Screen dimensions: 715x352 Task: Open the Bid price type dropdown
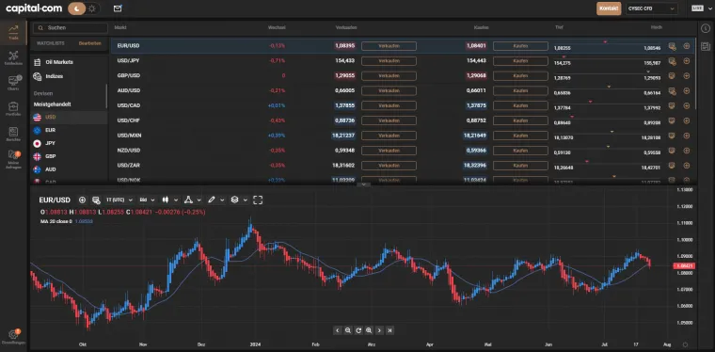click(x=147, y=200)
